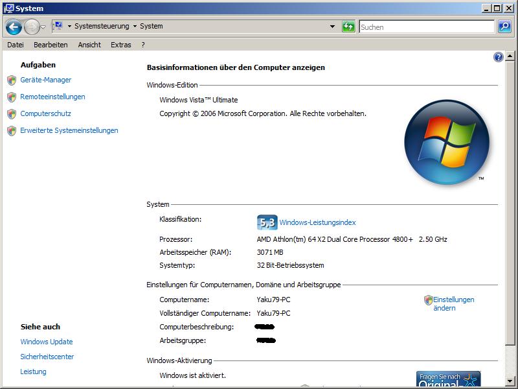Viewport: 518px width, 389px height.
Task: Expand the arrow before Systemsteuerung breadcrumb
Action: [69, 26]
